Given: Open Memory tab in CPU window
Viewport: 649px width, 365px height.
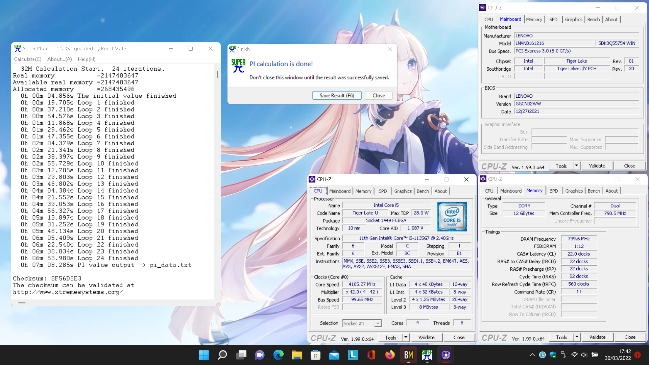Looking at the screenshot, I should pos(363,191).
